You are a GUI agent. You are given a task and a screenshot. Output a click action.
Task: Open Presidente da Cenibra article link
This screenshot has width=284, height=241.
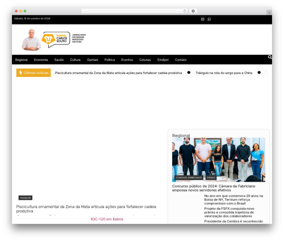click(233, 222)
